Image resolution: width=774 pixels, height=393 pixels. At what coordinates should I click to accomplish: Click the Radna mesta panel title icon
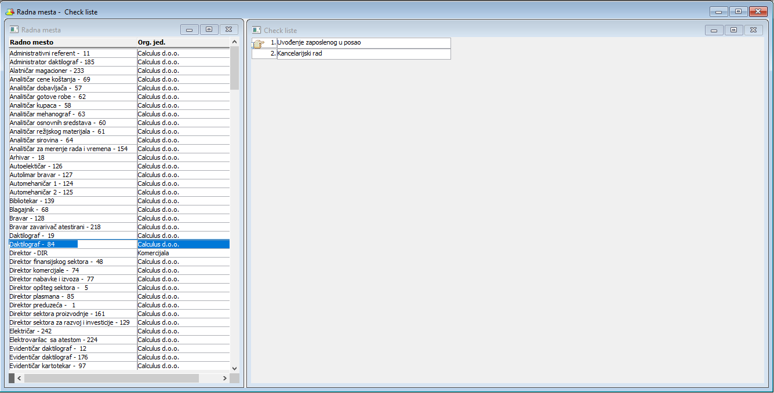pyautogui.click(x=14, y=30)
